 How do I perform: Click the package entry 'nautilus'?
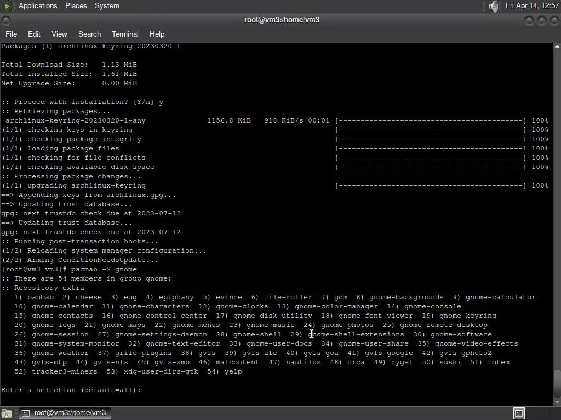pos(304,362)
